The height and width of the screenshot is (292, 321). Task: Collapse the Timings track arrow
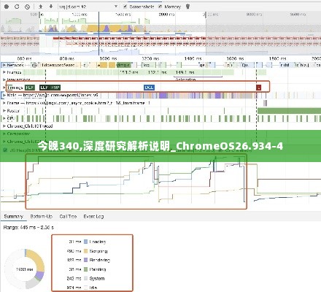click(x=4, y=88)
